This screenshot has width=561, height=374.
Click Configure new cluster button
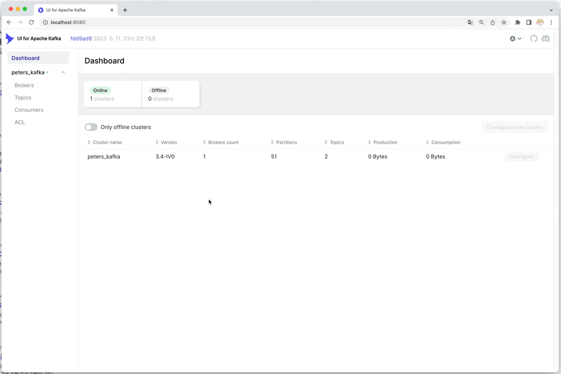point(514,127)
